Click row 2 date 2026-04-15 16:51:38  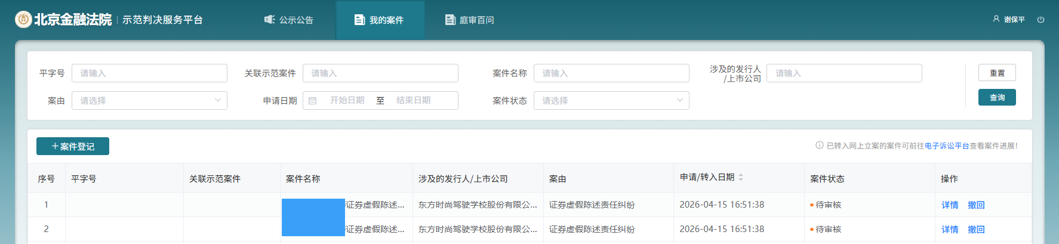click(722, 229)
